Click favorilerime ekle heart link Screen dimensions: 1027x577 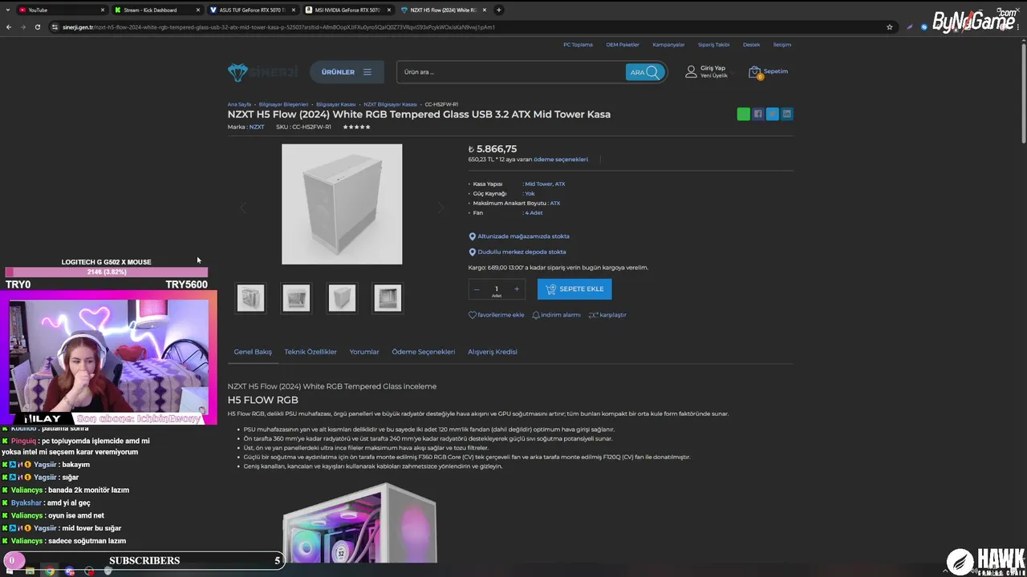pyautogui.click(x=496, y=315)
